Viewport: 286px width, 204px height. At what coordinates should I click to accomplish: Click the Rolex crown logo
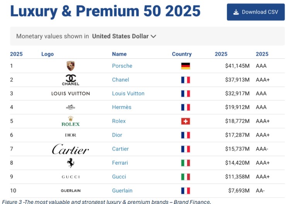[x=71, y=121]
